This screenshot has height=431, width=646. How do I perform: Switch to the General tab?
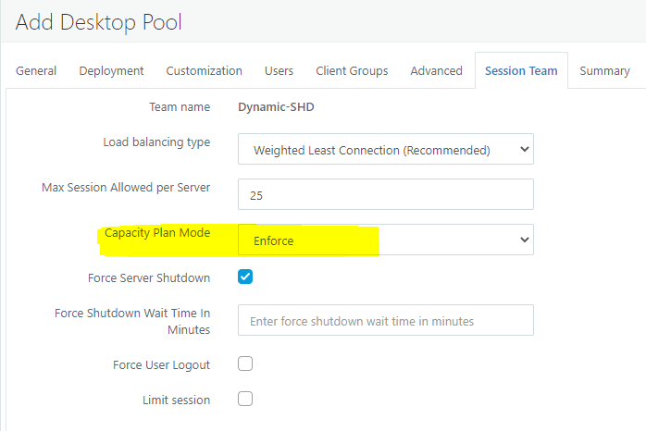(x=36, y=70)
